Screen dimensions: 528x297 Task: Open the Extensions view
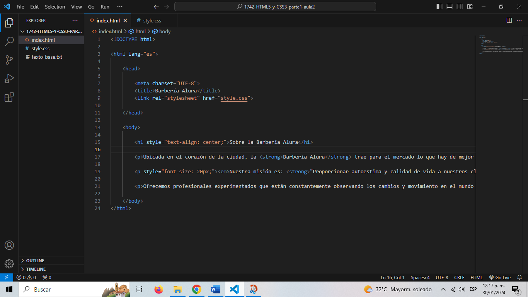(9, 97)
